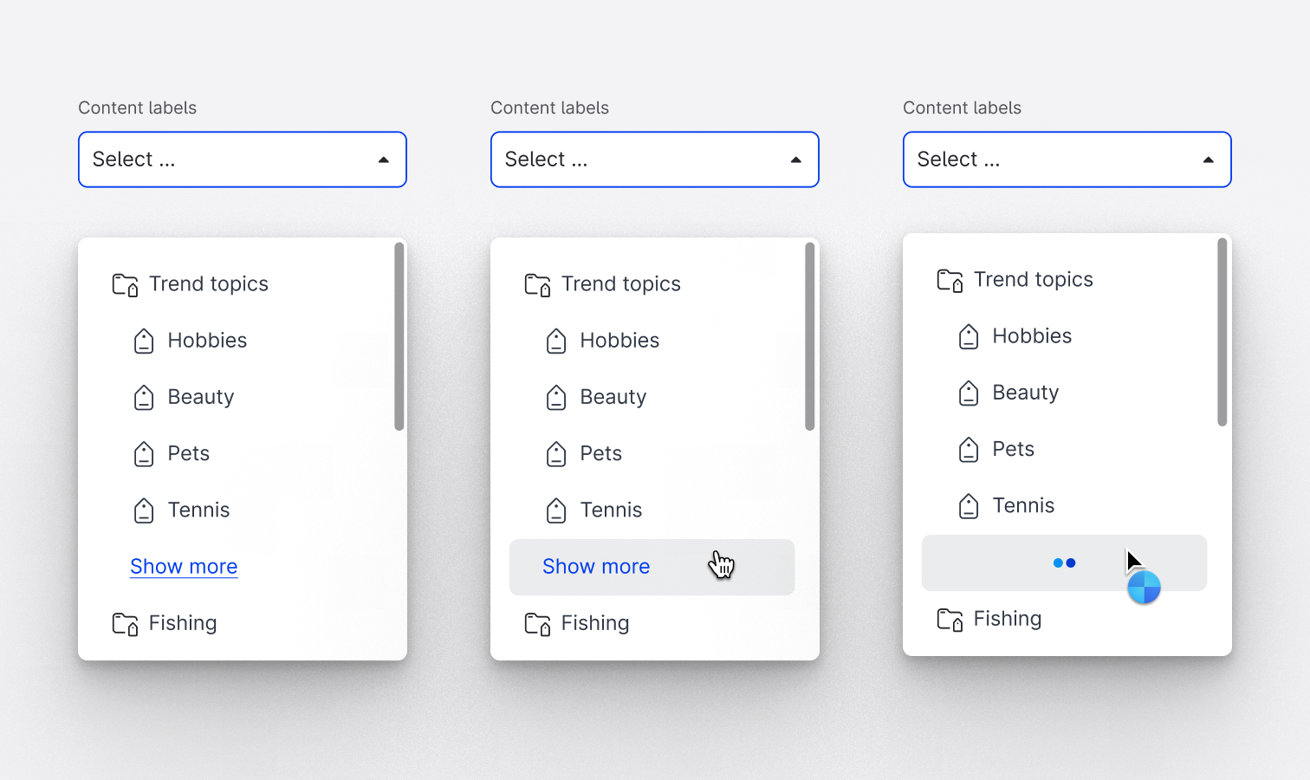The image size is (1310, 780).
Task: Click the highlighted Show more button in second list
Action: (x=596, y=567)
